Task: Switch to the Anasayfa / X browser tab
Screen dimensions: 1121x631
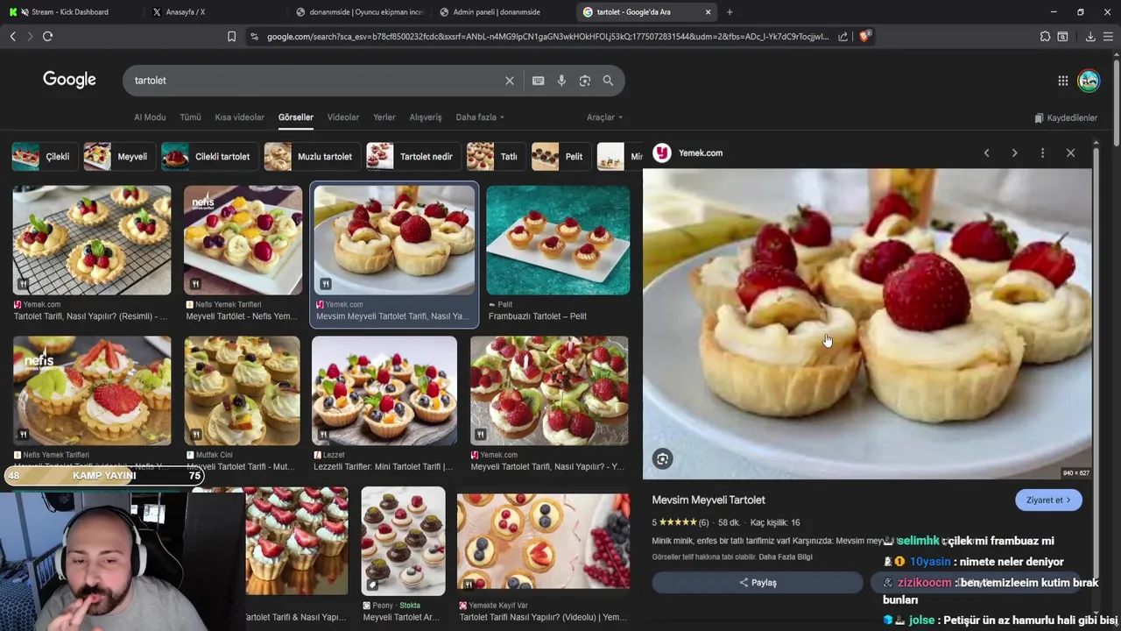Action: 186,12
